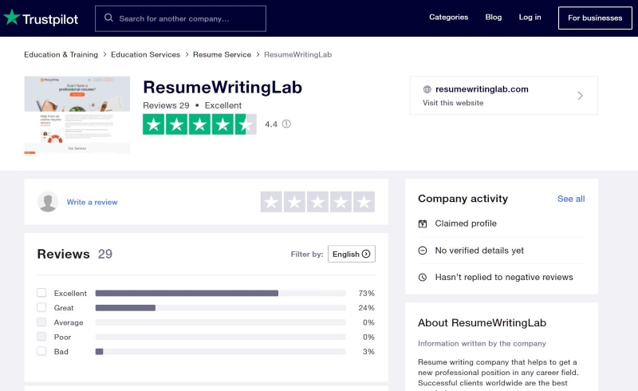Click the Trustpilot wordmark text

(50, 19)
